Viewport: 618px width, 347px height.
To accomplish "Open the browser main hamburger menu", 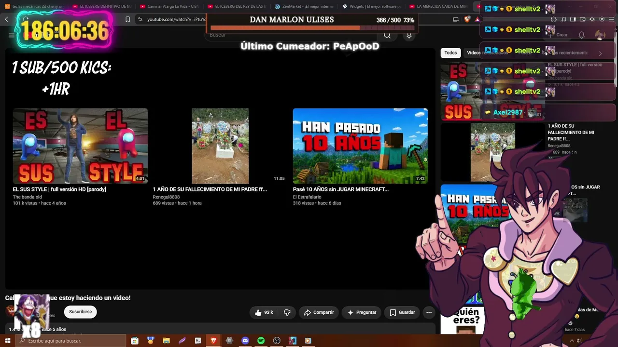I will tap(611, 19).
